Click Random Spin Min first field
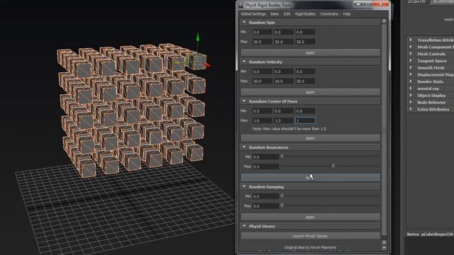Image resolution: width=454 pixels, height=255 pixels. [262, 32]
